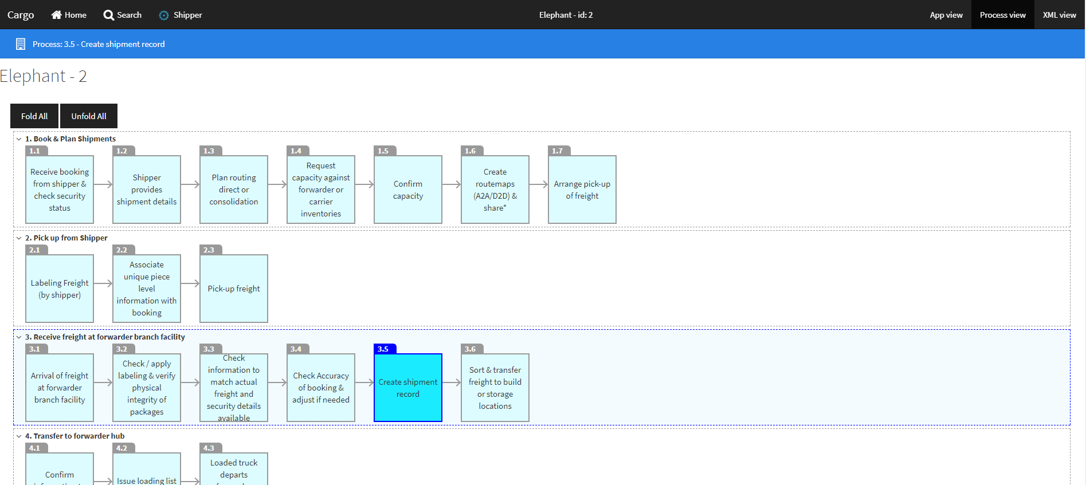Click the process document icon in blue bar
Screen dimensions: 1086x485
coord(21,44)
